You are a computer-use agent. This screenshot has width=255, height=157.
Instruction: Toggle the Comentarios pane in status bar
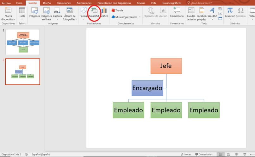(x=204, y=154)
